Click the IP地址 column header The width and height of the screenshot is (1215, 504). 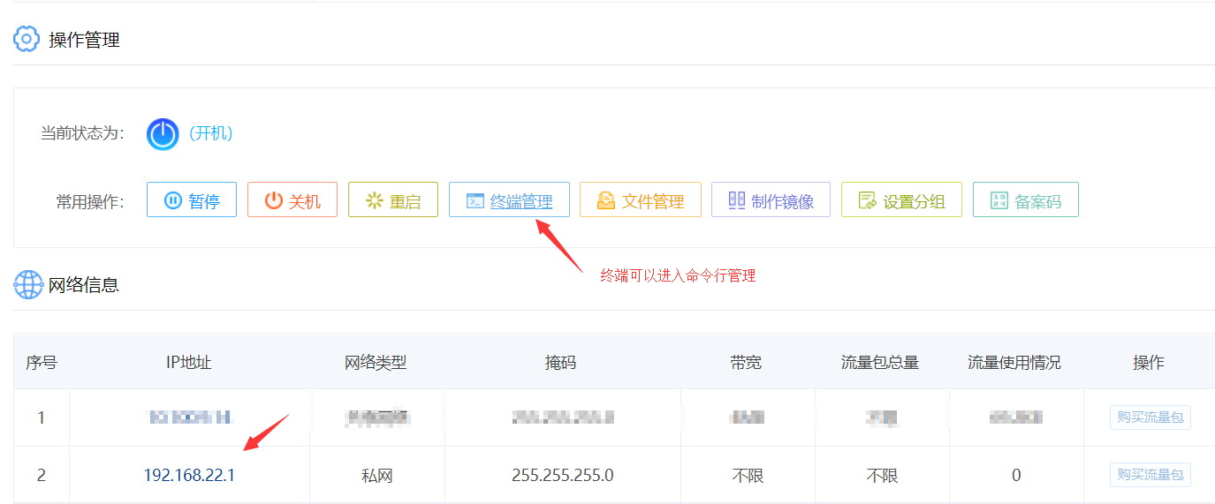189,362
